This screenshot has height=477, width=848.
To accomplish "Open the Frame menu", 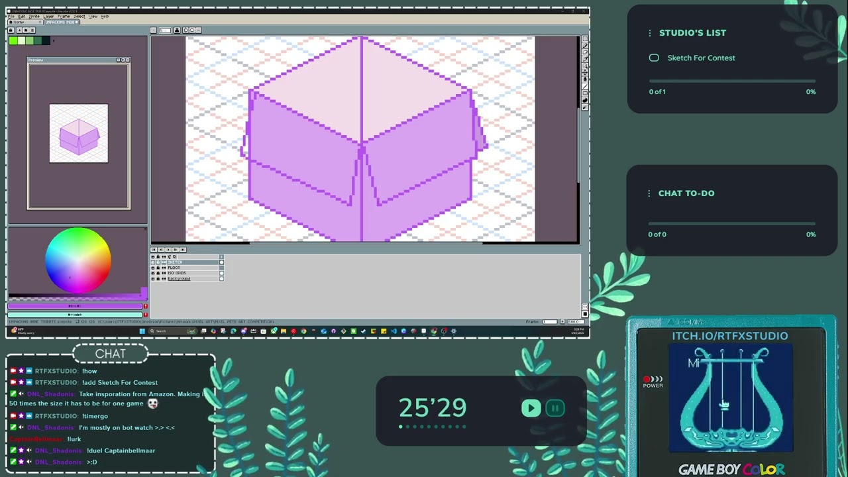I will pos(64,17).
